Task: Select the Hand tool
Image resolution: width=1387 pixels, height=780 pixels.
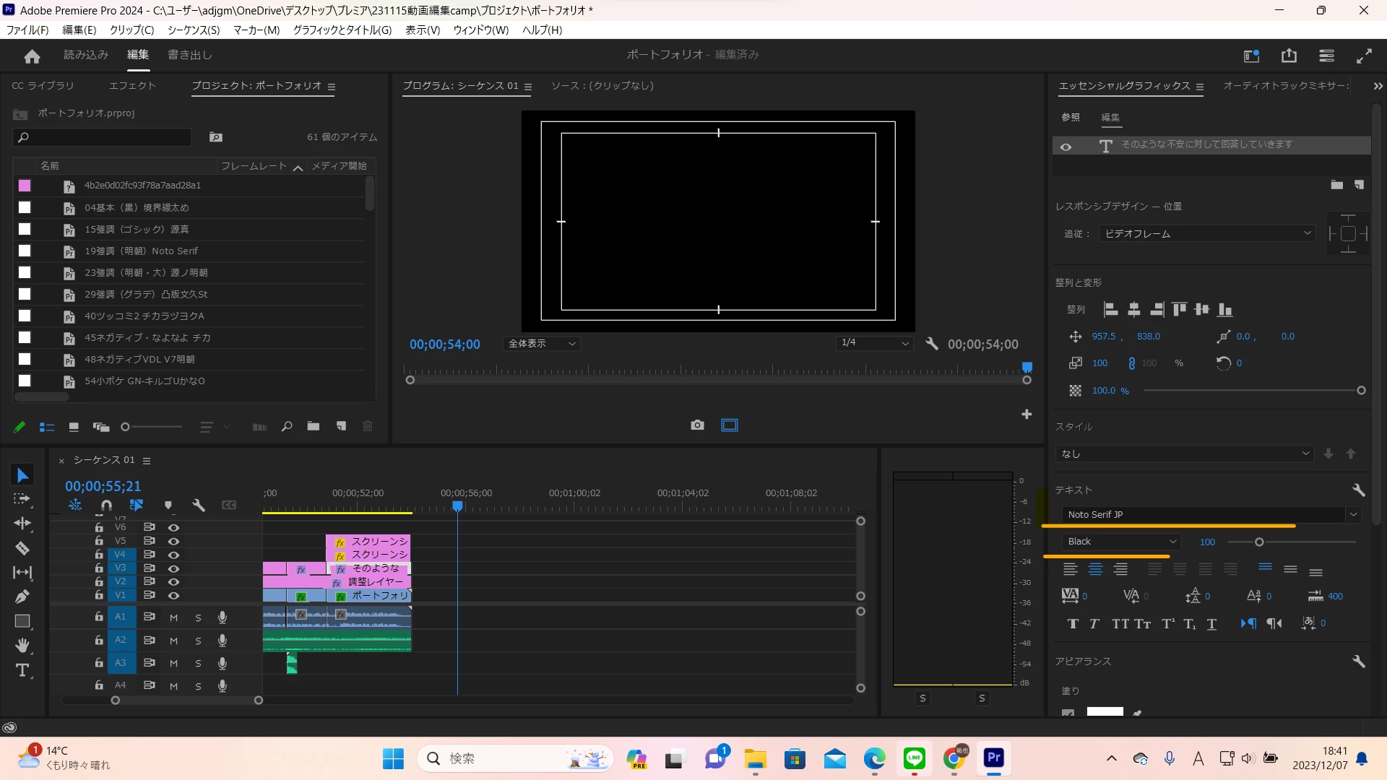Action: (22, 645)
